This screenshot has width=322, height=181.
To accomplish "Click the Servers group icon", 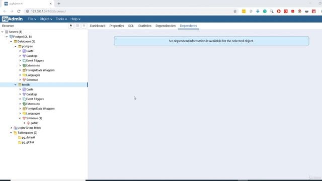I will tap(7, 32).
